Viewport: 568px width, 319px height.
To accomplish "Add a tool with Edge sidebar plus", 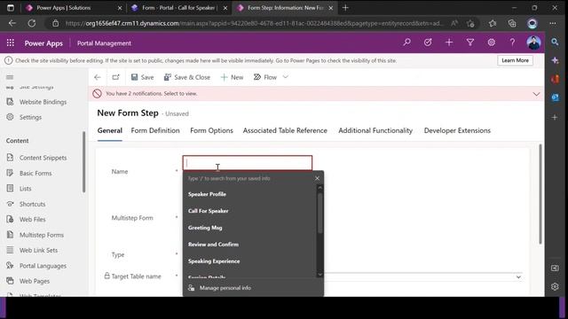I will 555,117.
